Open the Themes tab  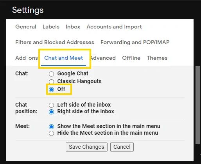157,58
